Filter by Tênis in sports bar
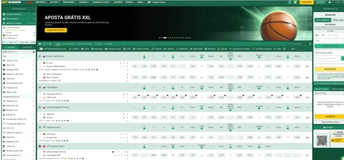The height and width of the screenshot is (160, 344). [85, 49]
